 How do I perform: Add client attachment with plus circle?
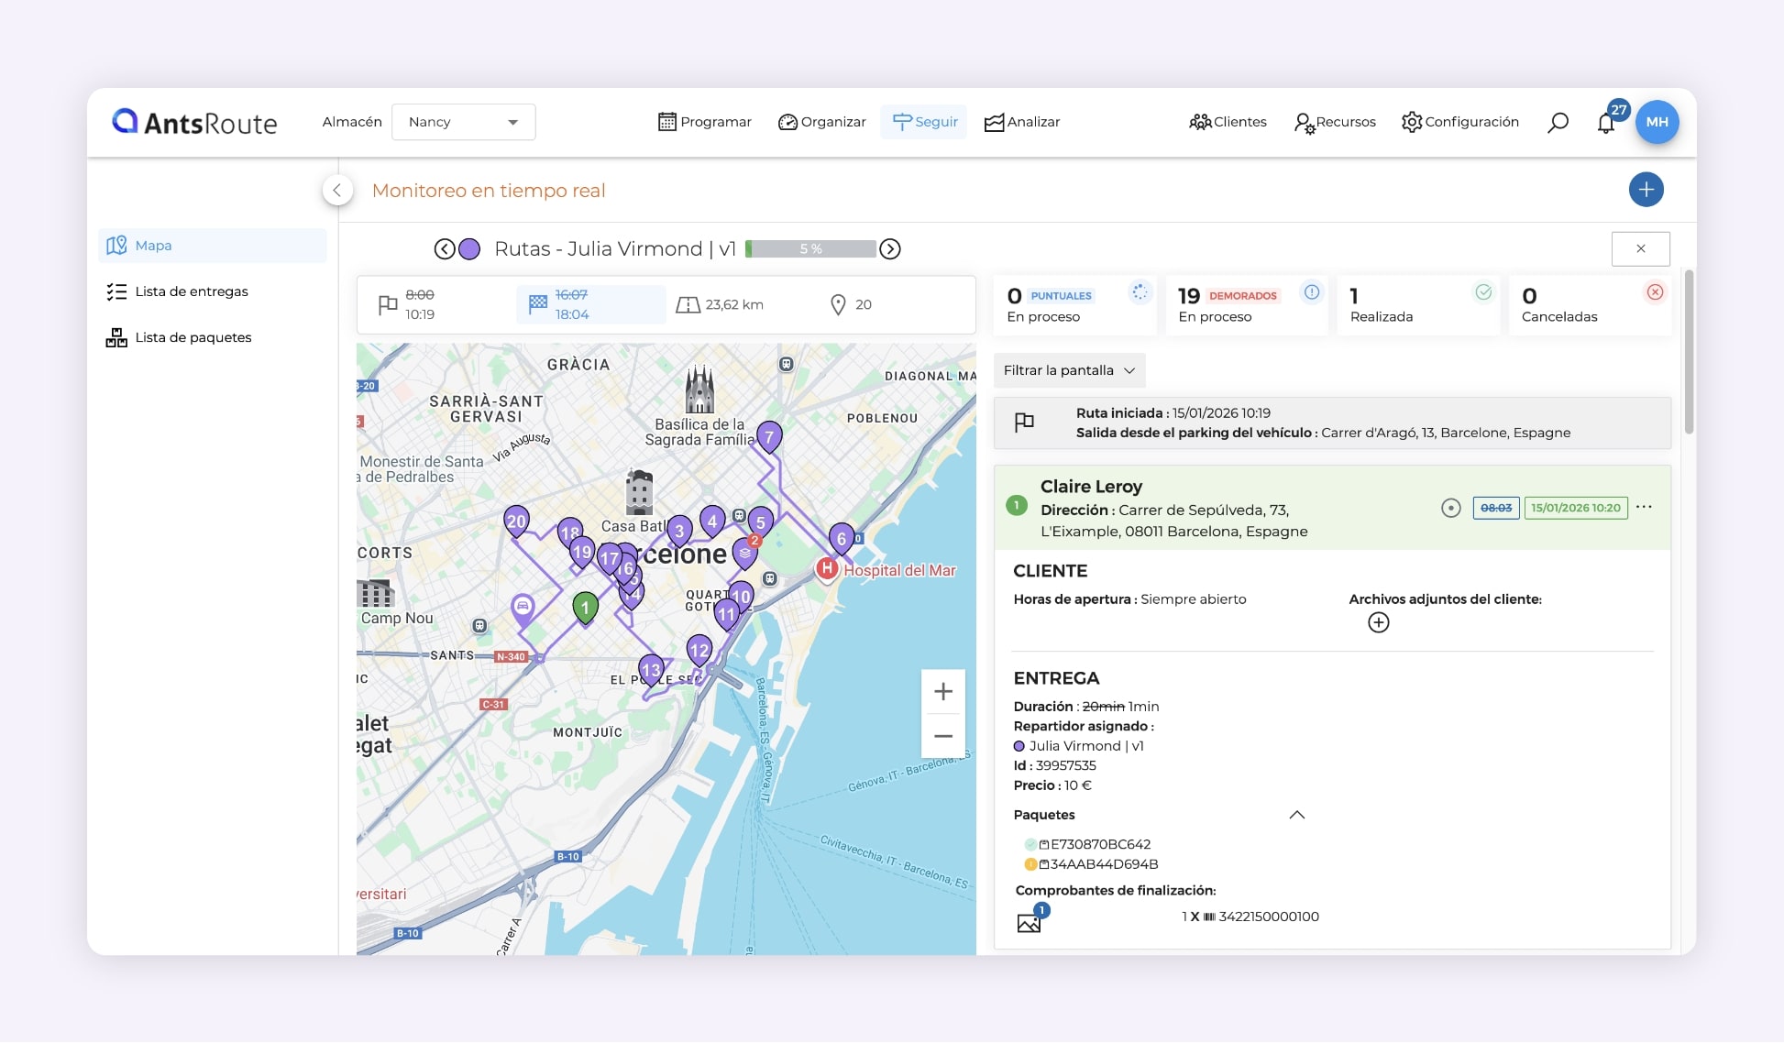1378,623
